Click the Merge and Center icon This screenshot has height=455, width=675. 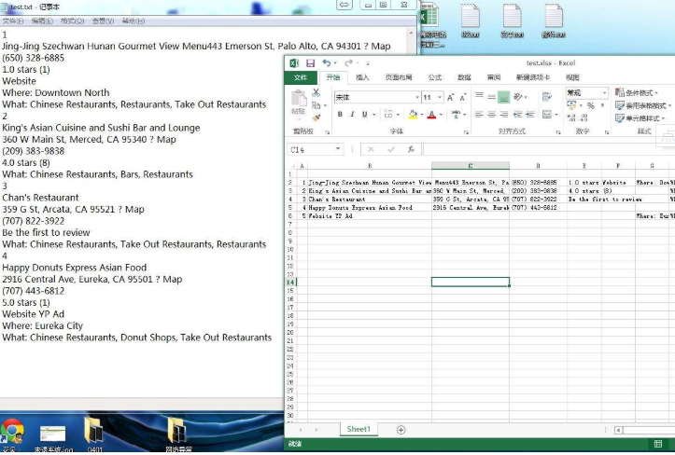tap(547, 115)
